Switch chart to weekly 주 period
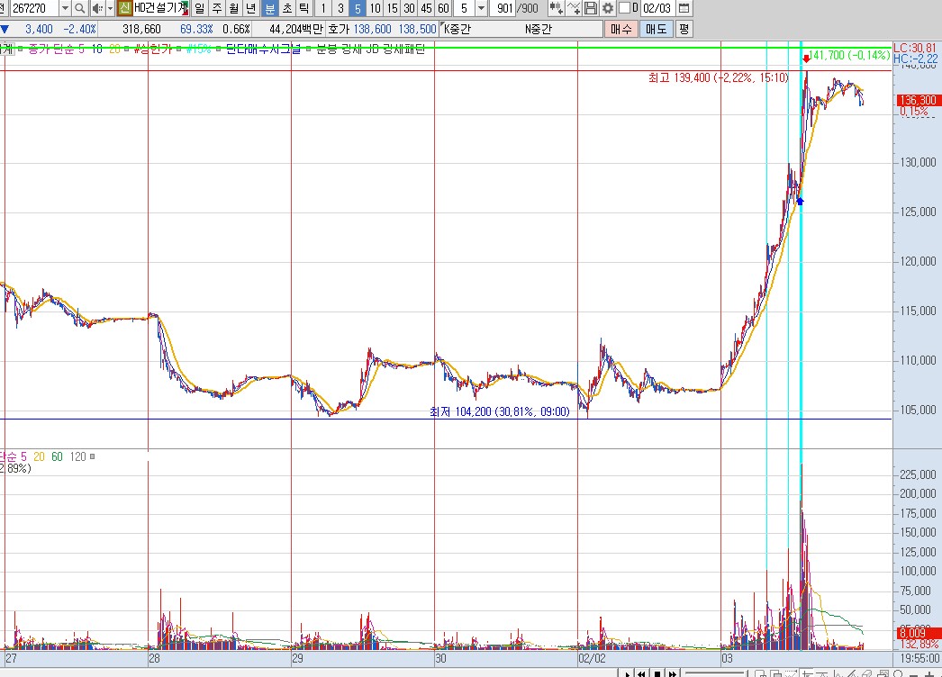Viewport: 942px width, 677px height. [217, 8]
